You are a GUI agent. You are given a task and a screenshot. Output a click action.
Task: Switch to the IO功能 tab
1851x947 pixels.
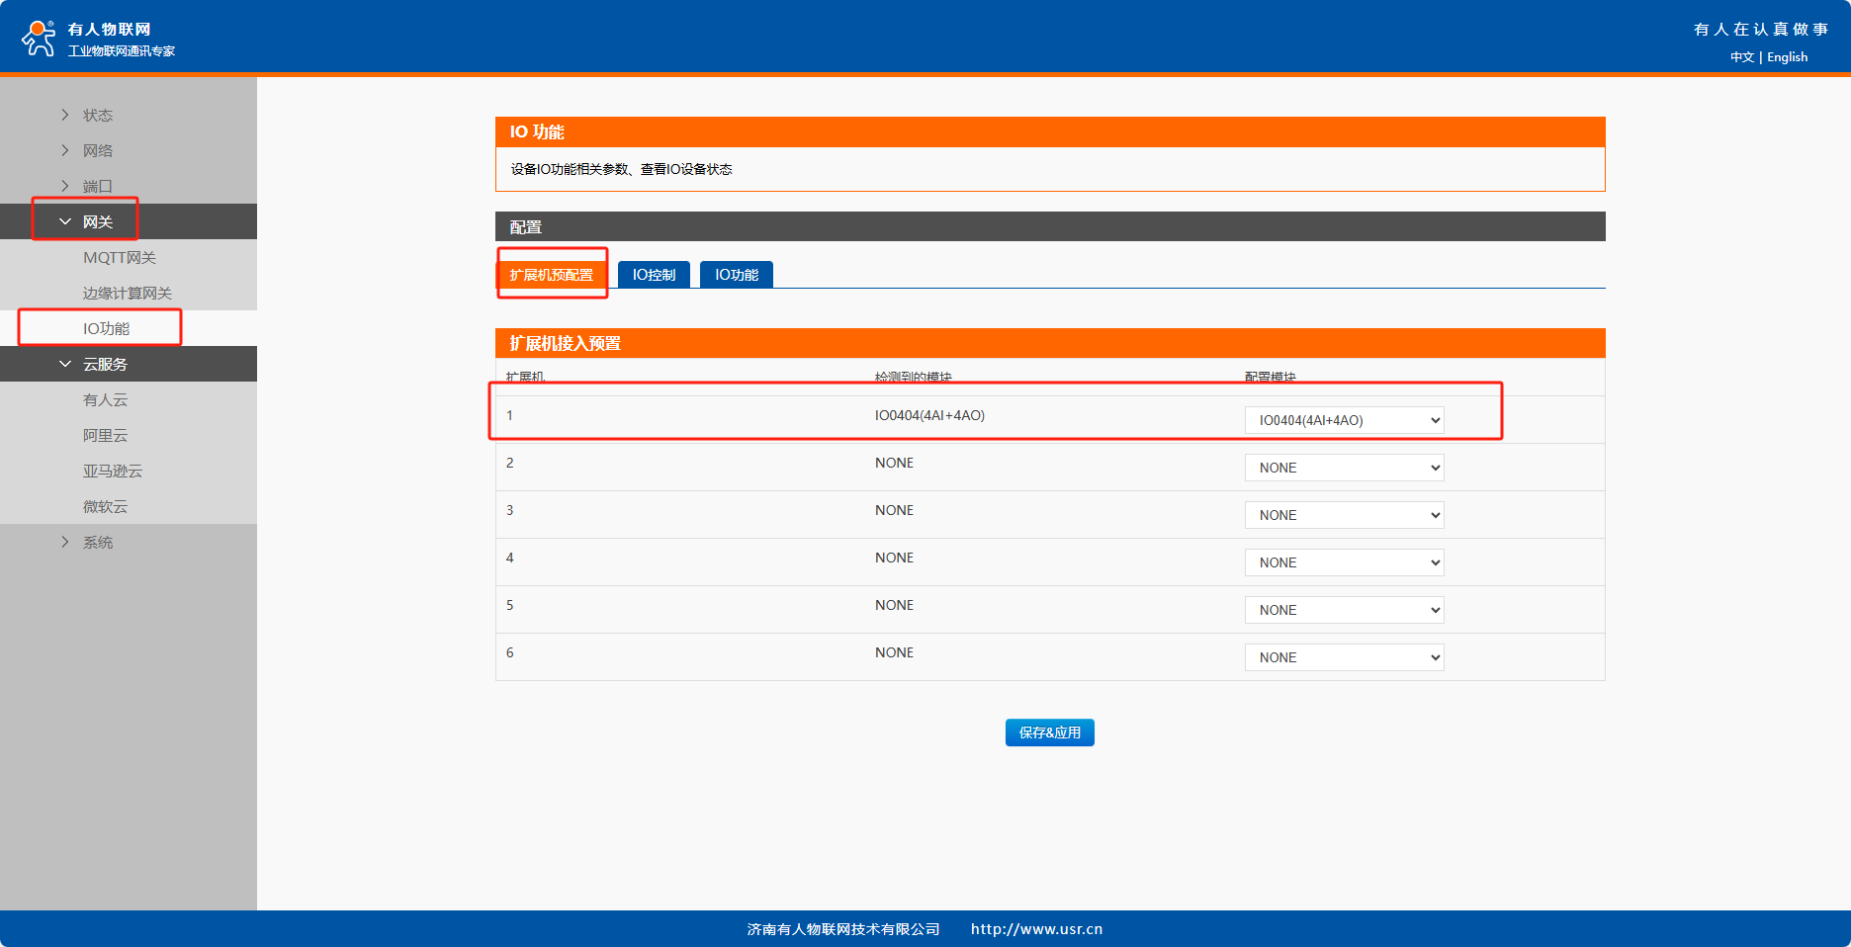pyautogui.click(x=737, y=275)
